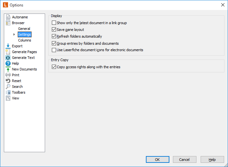228x167 pixels.
Task: Select the Reset undo-arrow icon
Action: coord(8,81)
